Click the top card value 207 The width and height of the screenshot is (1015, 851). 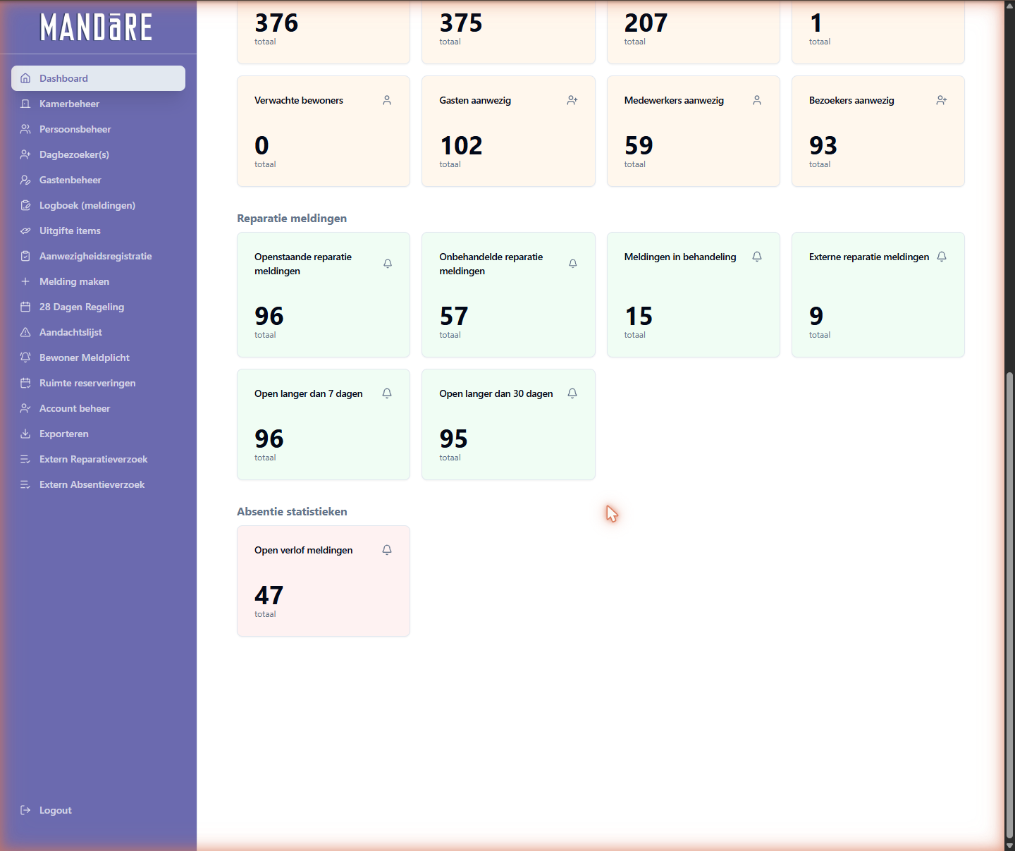tap(646, 23)
